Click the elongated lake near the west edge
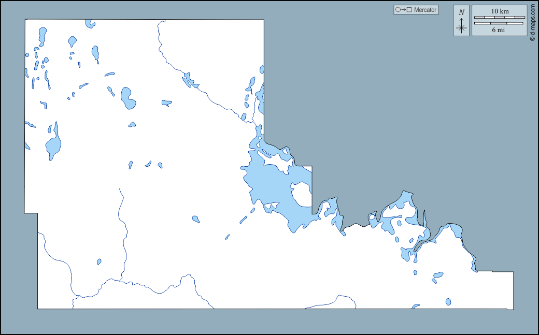 [53, 144]
